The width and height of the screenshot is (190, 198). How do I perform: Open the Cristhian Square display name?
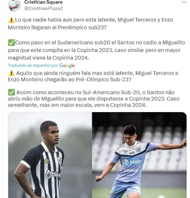point(43,2)
